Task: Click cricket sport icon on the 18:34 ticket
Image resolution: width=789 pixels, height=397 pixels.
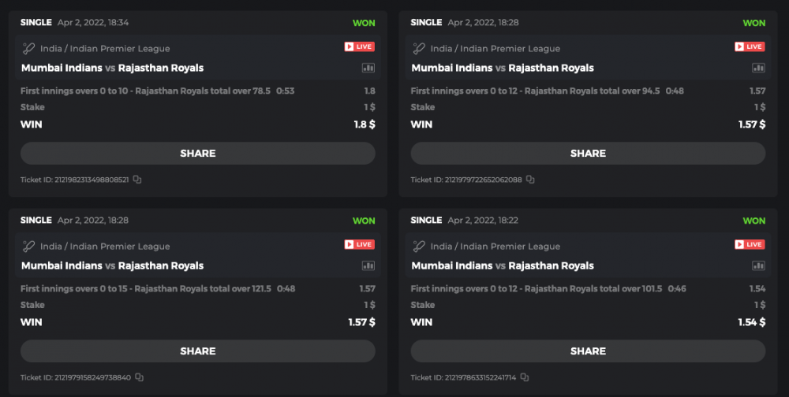Action: pyautogui.click(x=29, y=48)
